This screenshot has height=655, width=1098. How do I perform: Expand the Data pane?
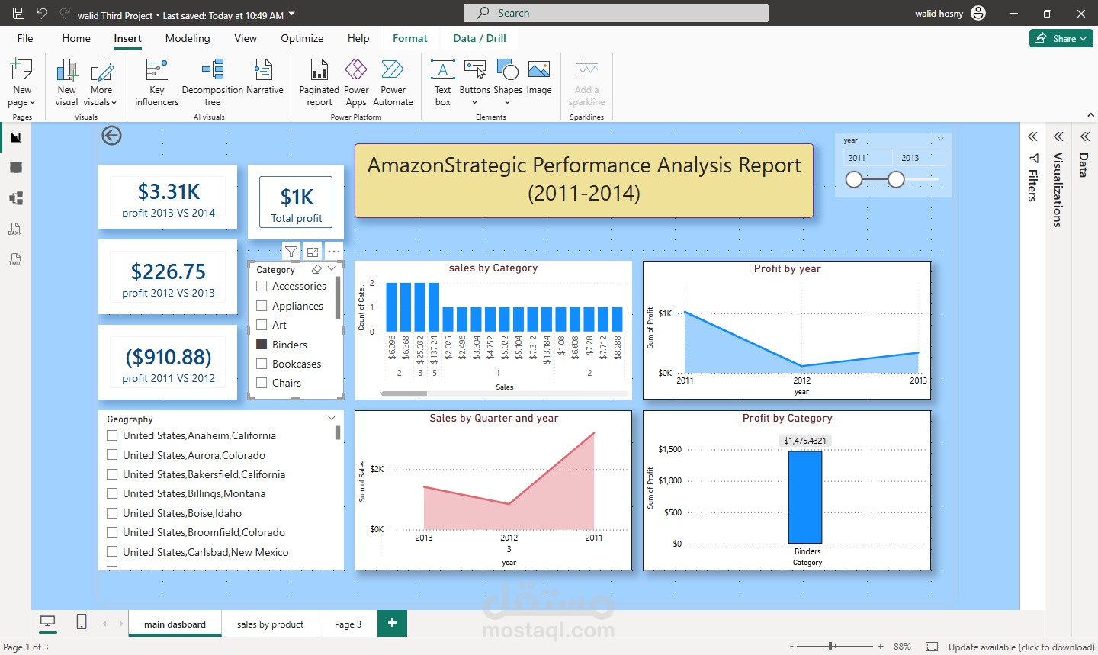click(1084, 136)
